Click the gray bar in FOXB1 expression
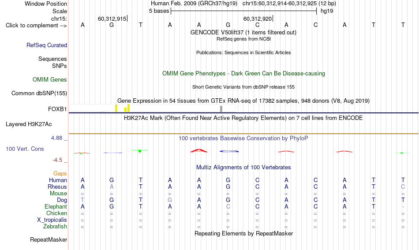This screenshot has height=250, width=419. click(221, 109)
